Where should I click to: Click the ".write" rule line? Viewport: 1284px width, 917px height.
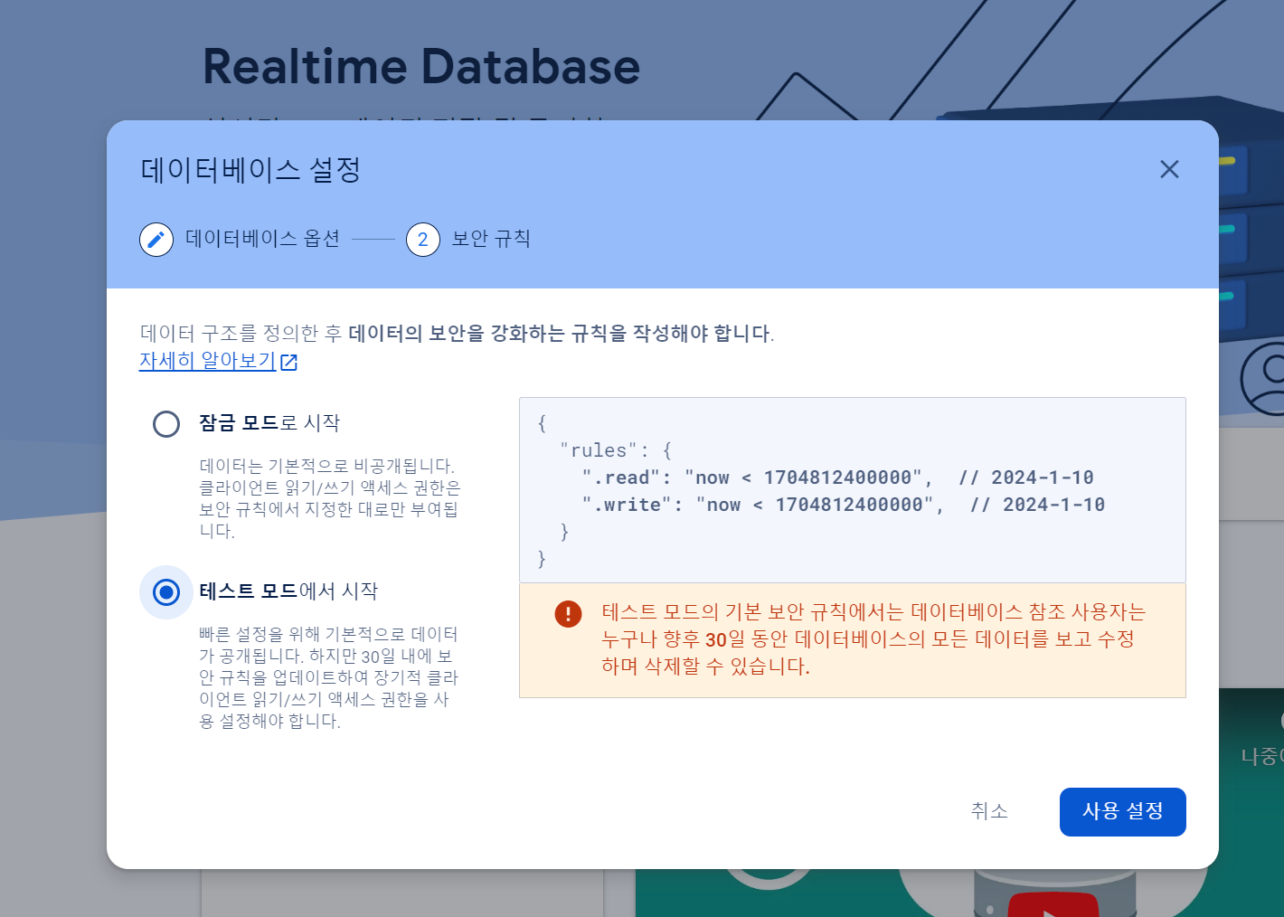(843, 505)
